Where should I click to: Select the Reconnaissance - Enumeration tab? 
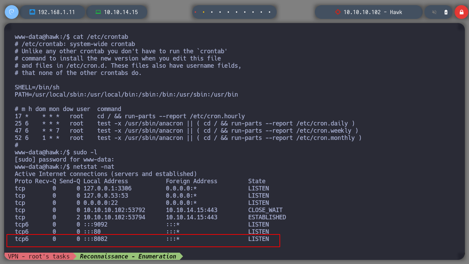[128, 256]
